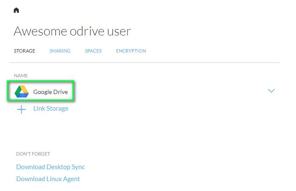Open the Download Desktop Sync link
Viewport: 296px width, 191px height.
(51, 167)
